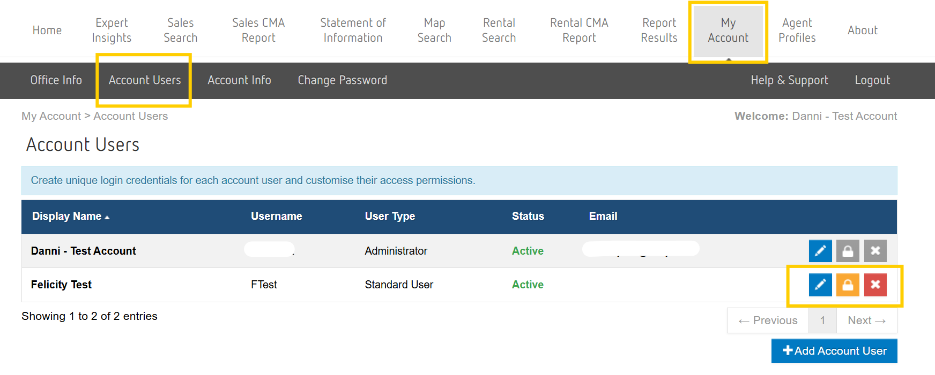Click the grey delete icon for Danni
The width and height of the screenshot is (935, 375).
[x=875, y=251]
